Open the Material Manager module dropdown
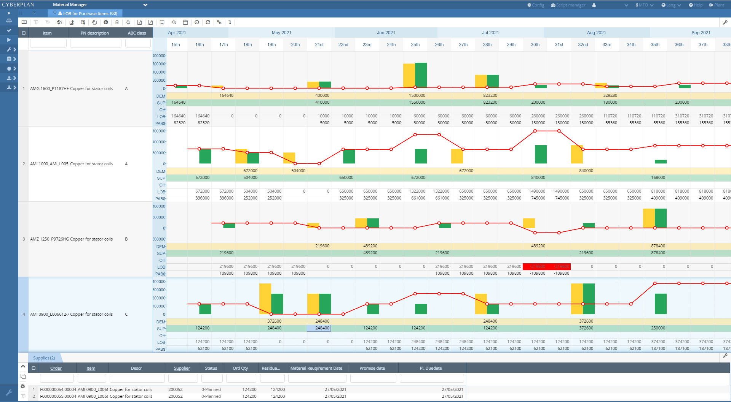The height and width of the screenshot is (402, 731). (x=145, y=5)
